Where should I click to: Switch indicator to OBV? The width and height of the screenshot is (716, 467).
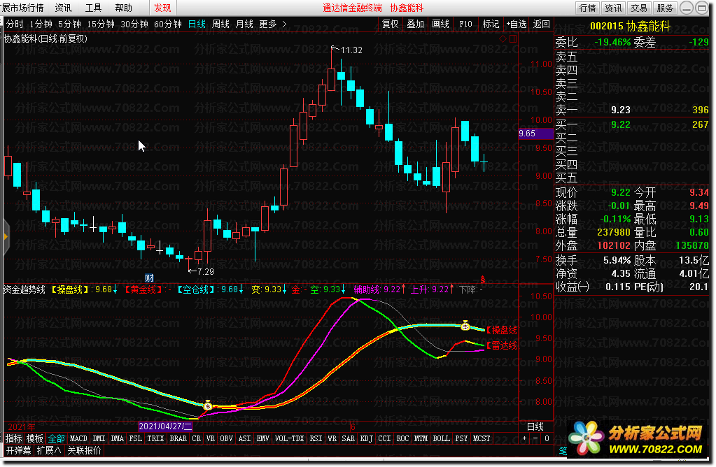[x=227, y=438]
